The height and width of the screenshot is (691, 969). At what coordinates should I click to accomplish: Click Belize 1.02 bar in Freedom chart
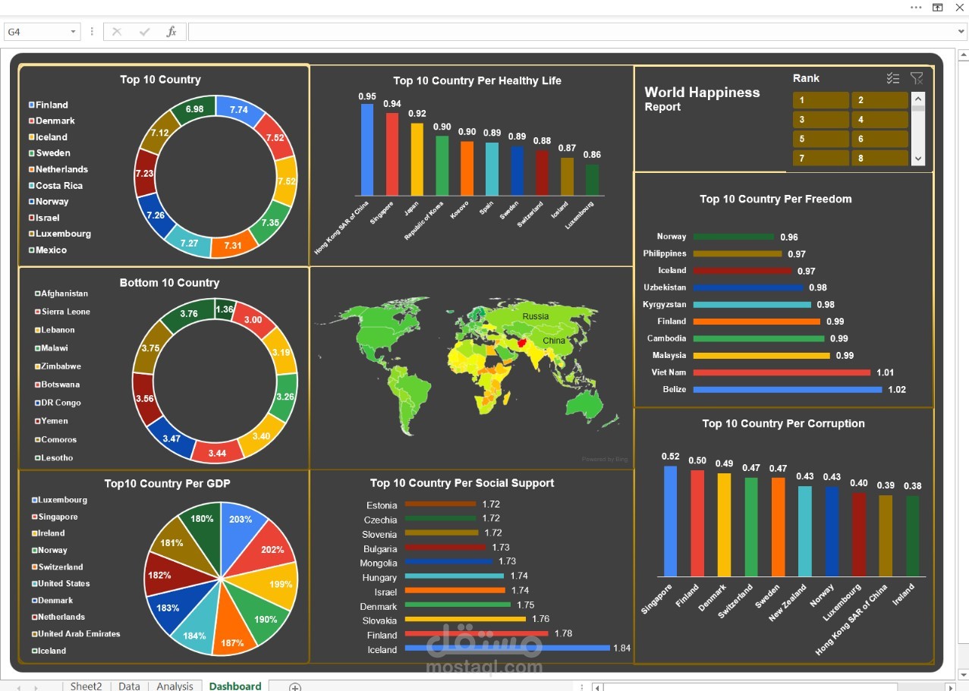click(788, 389)
